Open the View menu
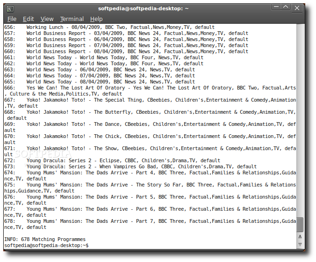The width and height of the screenshot is (316, 262). (x=47, y=19)
